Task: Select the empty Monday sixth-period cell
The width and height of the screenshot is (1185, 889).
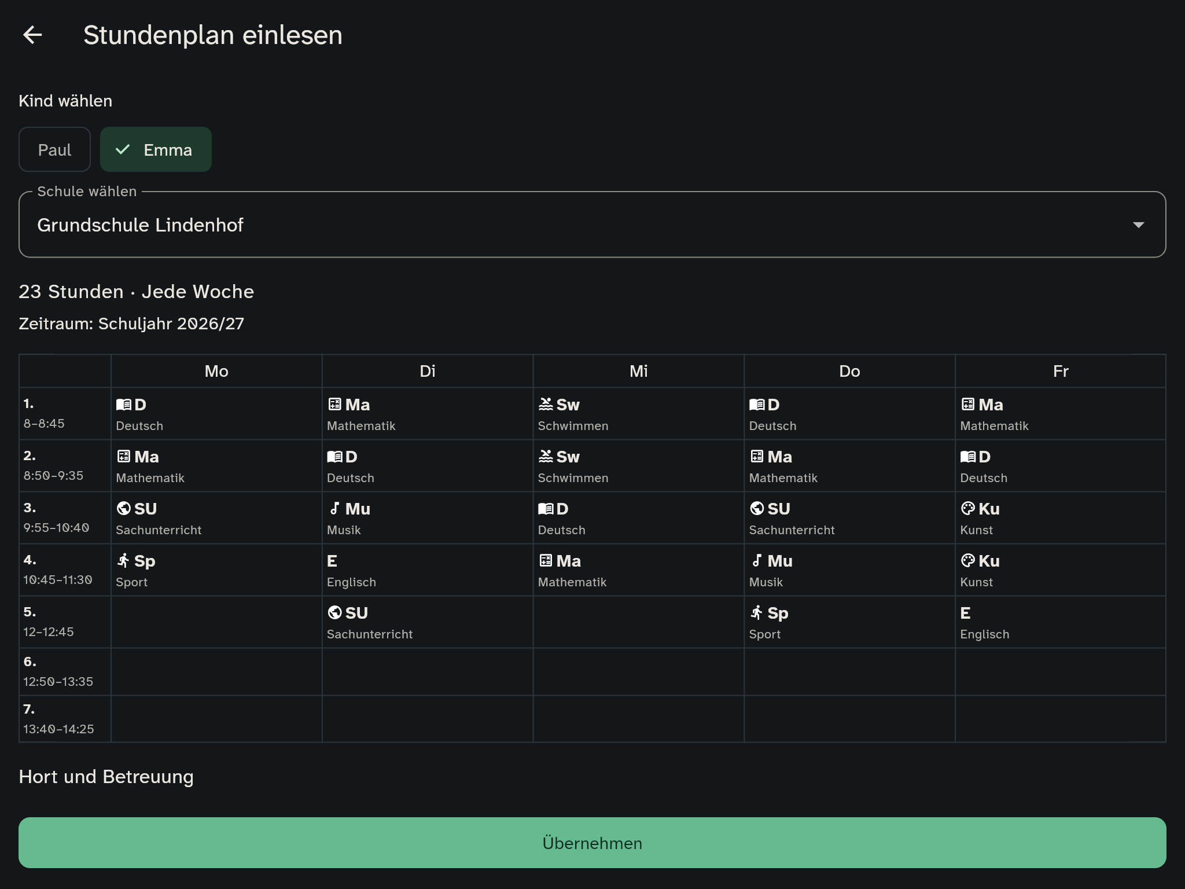Action: click(216, 672)
